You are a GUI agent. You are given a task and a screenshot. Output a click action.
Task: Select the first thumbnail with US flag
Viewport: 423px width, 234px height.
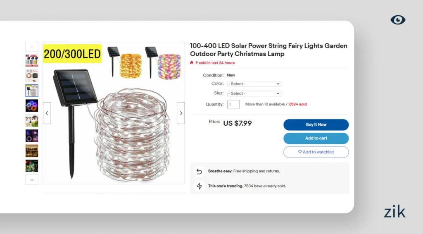coord(32,60)
